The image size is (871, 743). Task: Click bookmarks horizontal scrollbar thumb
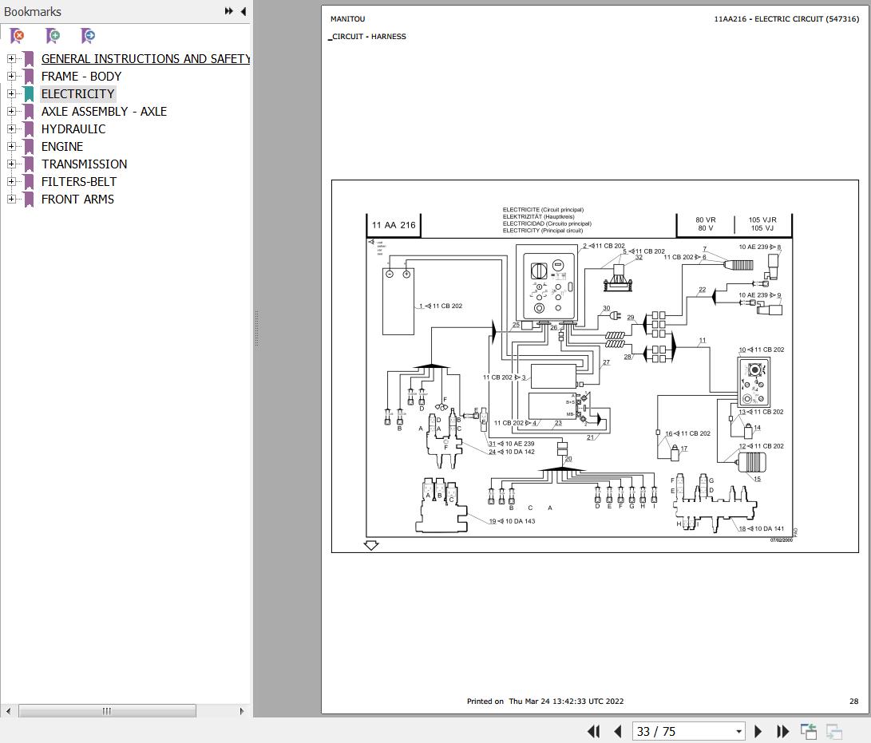coord(107,711)
